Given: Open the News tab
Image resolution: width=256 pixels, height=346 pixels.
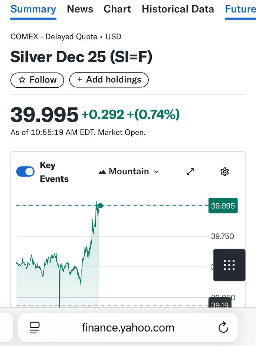Looking at the screenshot, I should [x=80, y=9].
